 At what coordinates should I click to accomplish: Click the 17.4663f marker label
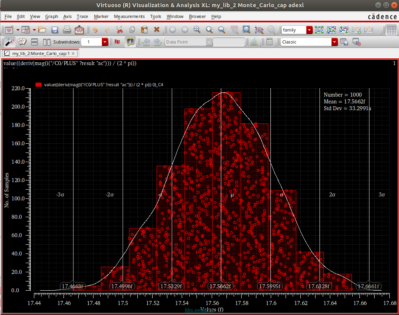click(x=73, y=286)
